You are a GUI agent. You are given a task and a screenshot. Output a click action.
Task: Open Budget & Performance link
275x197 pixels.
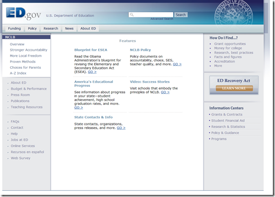coord(29,88)
